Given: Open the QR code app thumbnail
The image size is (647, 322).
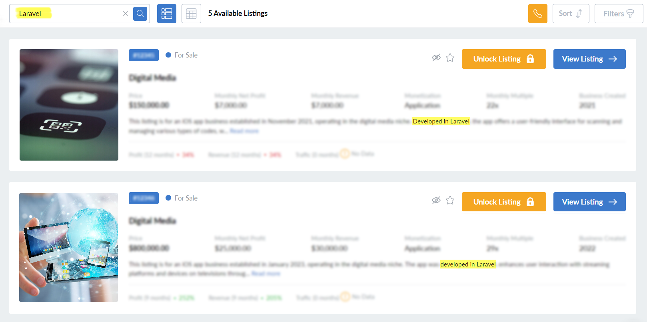Looking at the screenshot, I should 69,105.
